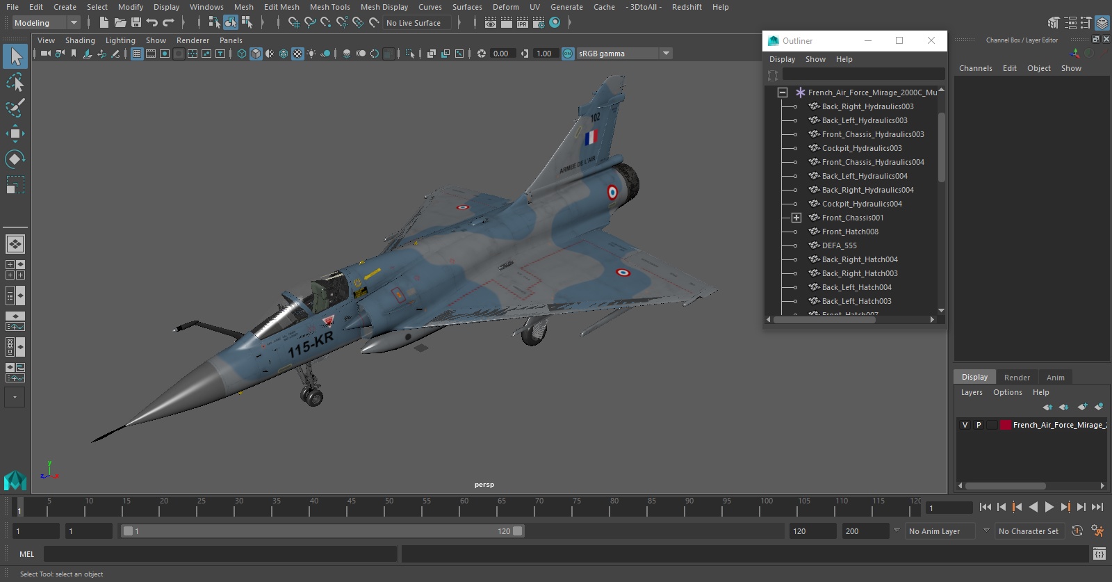
Task: Click the layer's red color swatch
Action: [x=1006, y=425]
